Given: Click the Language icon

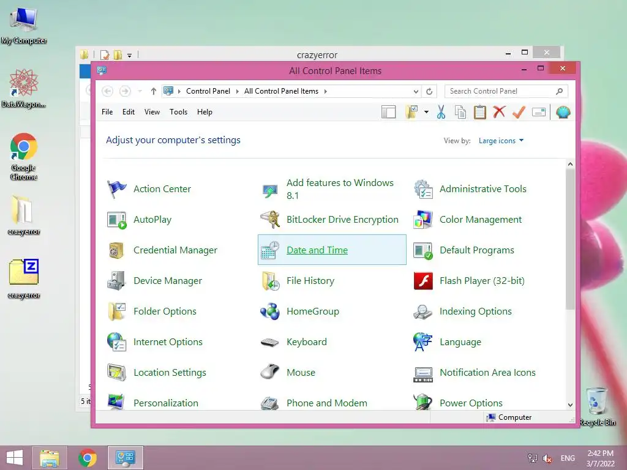Looking at the screenshot, I should [x=423, y=342].
